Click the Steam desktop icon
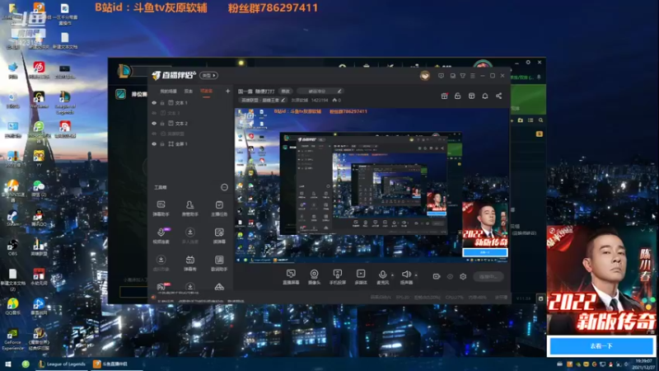Screen dimensions: 659x371 coord(12,218)
